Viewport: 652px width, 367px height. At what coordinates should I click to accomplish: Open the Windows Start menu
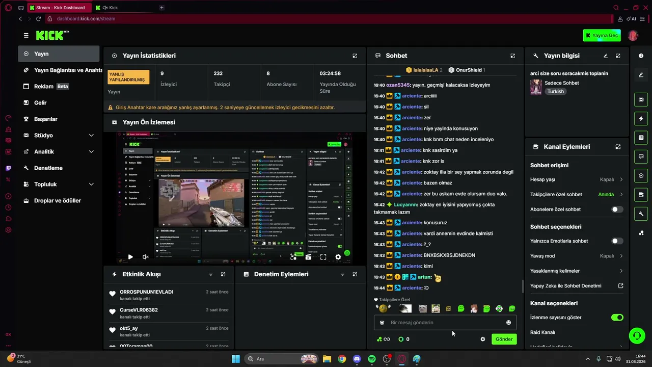point(236,359)
